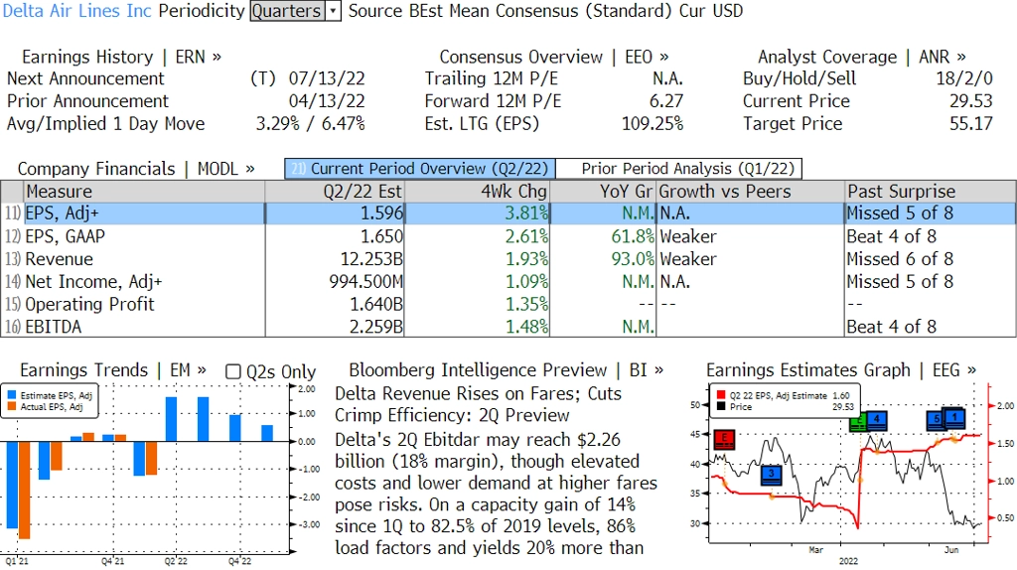The width and height of the screenshot is (1017, 570).
Task: Click the 4Wk Chg column header
Action: (x=478, y=192)
